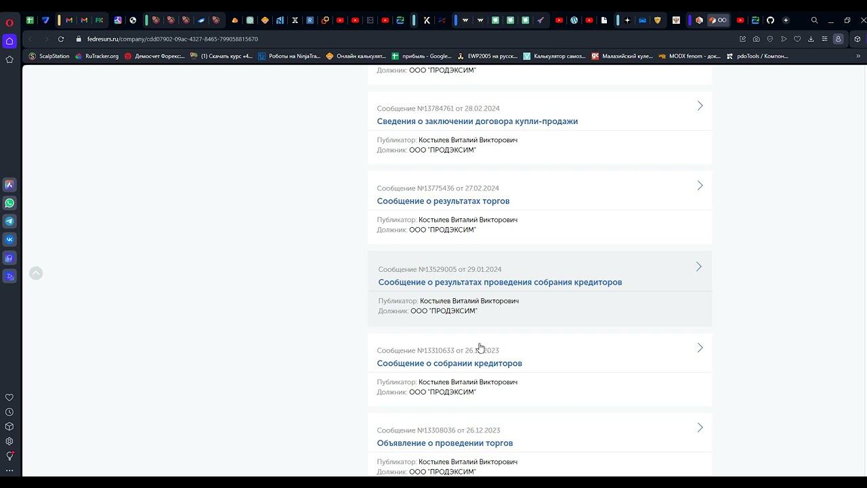
Task: Open (1) Скачать курс bookmark
Action: (x=221, y=56)
